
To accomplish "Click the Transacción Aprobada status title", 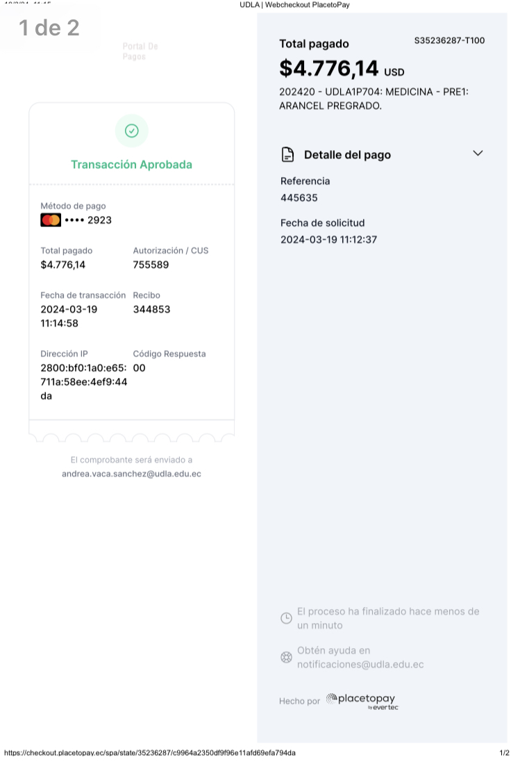I will (131, 165).
